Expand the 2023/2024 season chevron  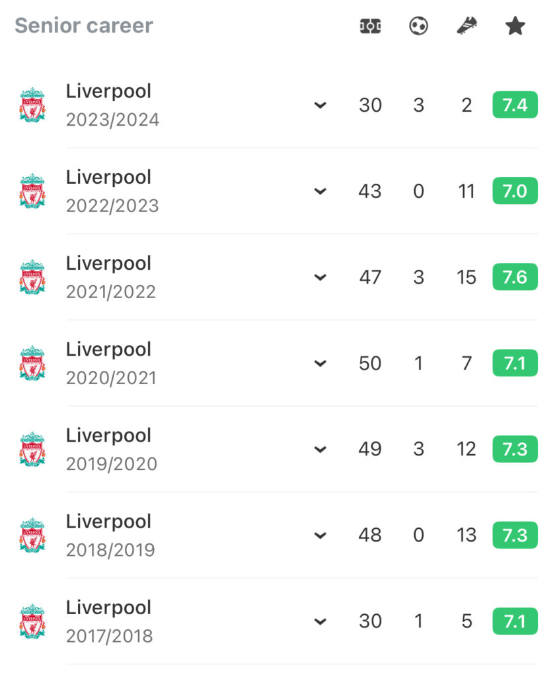(x=320, y=105)
